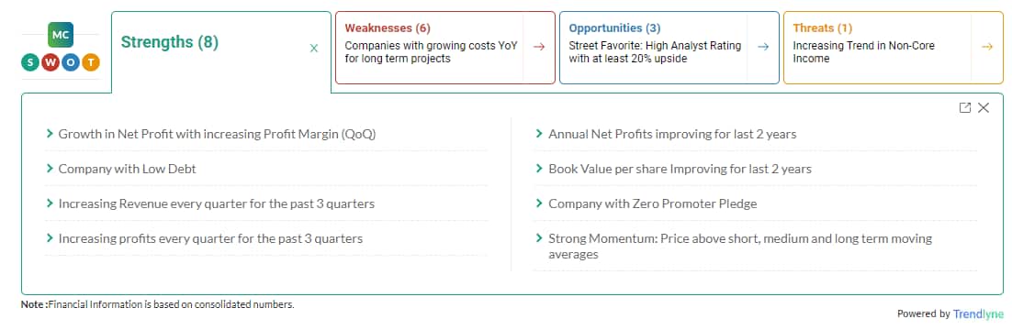Select the Strengths (8) tab title
The width and height of the screenshot is (1012, 330).
click(x=170, y=42)
